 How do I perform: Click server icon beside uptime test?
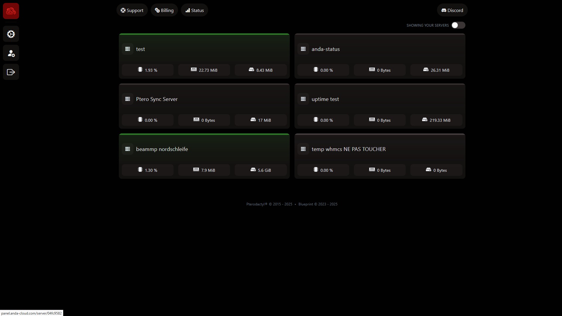(x=303, y=99)
